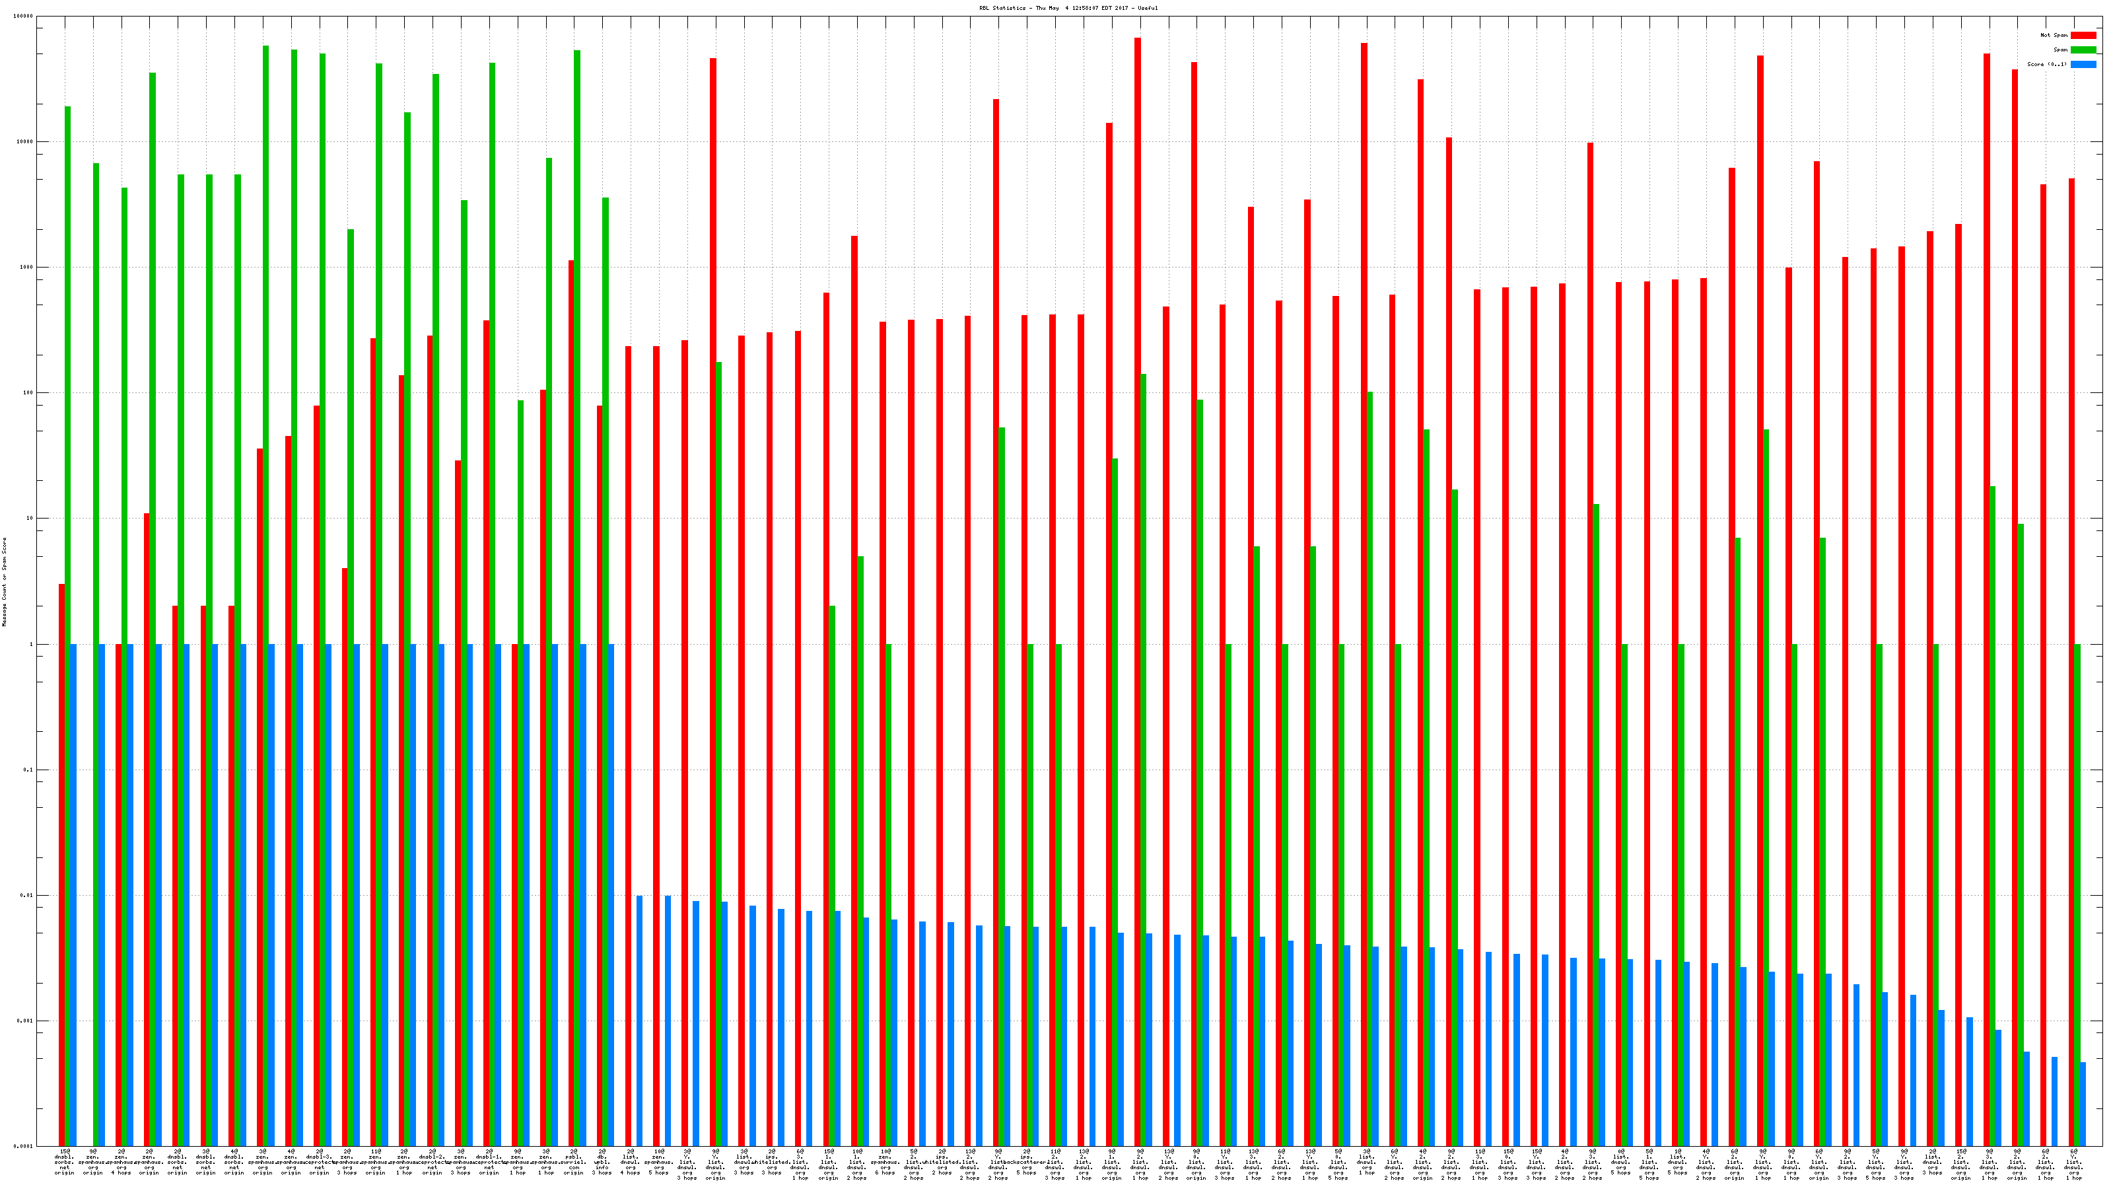The height and width of the screenshot is (1189, 2113).
Task: Click the 10@ zen.spamhaus.org 5 hops label
Action: (x=659, y=1162)
